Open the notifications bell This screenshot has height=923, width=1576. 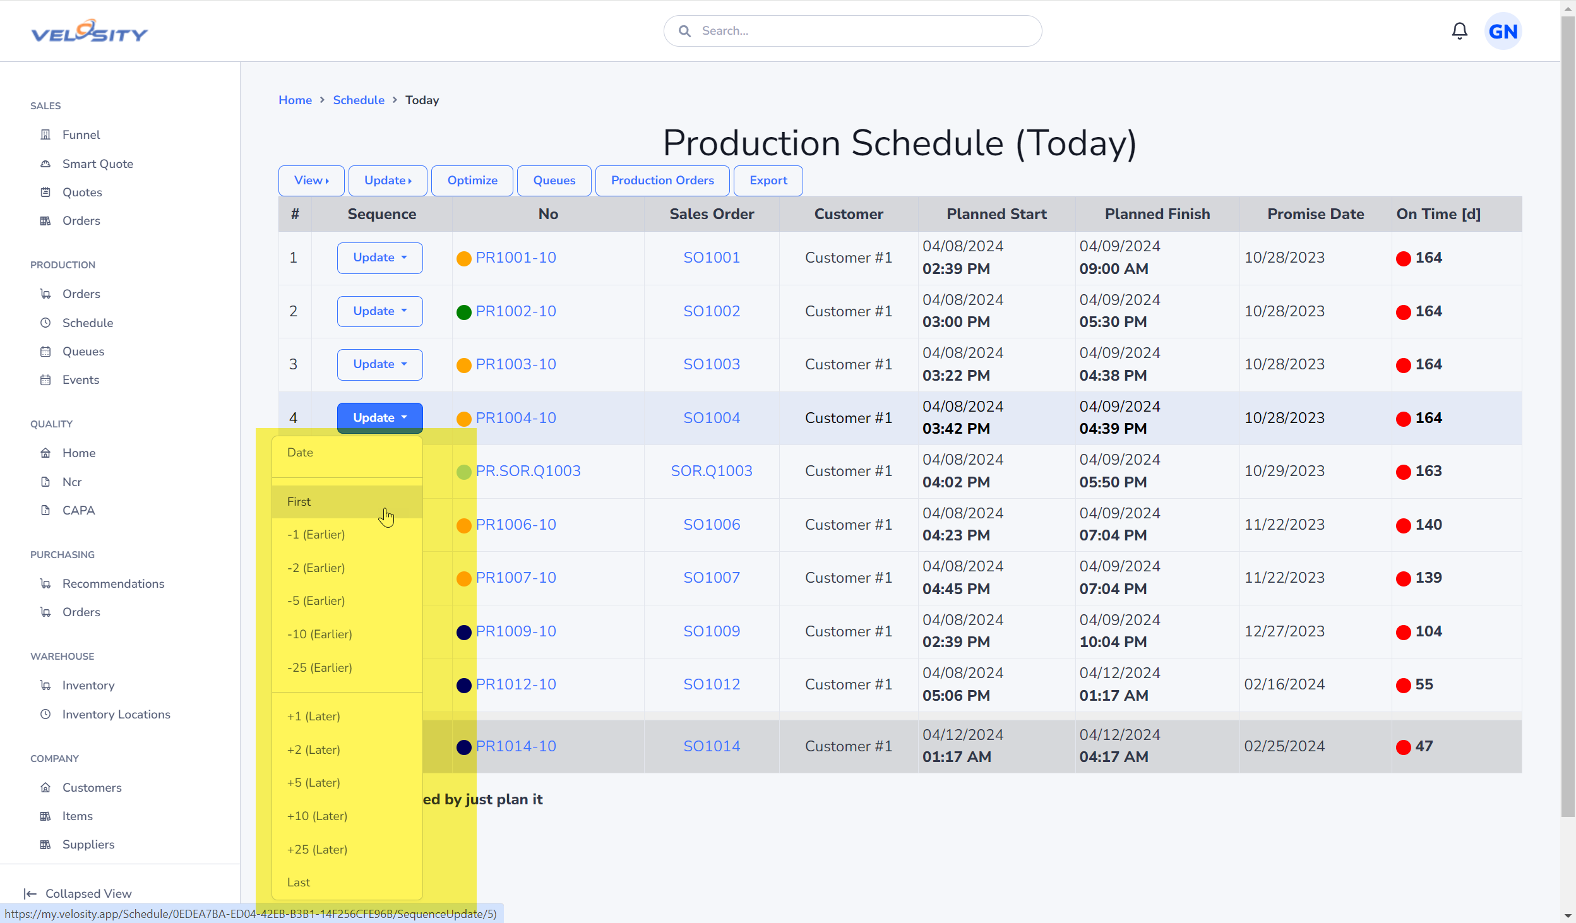tap(1459, 31)
